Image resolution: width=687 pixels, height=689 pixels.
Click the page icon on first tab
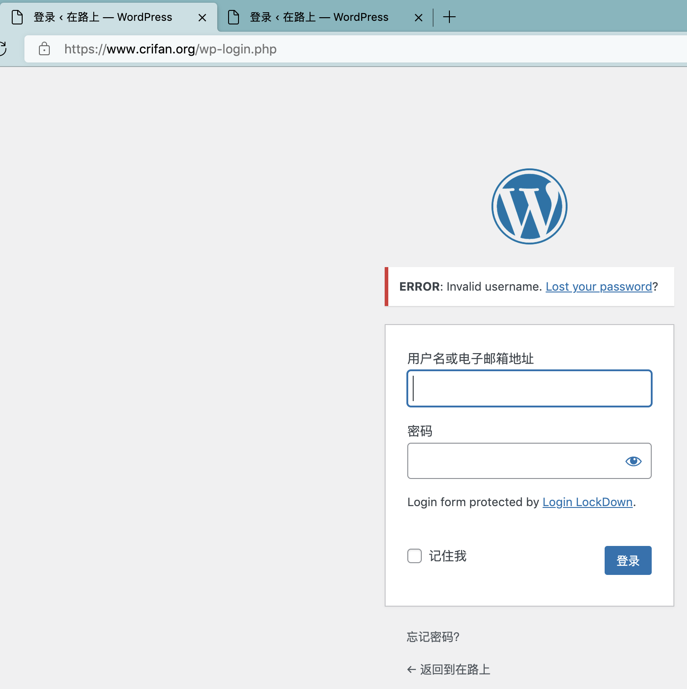17,17
